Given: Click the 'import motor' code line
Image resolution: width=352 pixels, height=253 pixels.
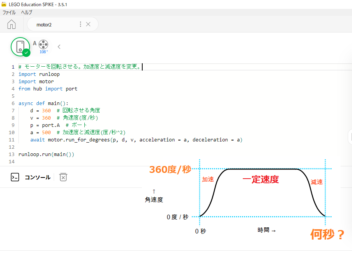Looking at the screenshot, I should 36,82.
